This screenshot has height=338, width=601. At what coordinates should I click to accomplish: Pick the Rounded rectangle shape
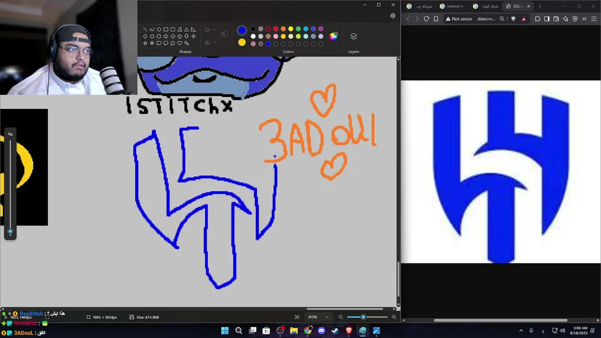pyautogui.click(x=173, y=29)
